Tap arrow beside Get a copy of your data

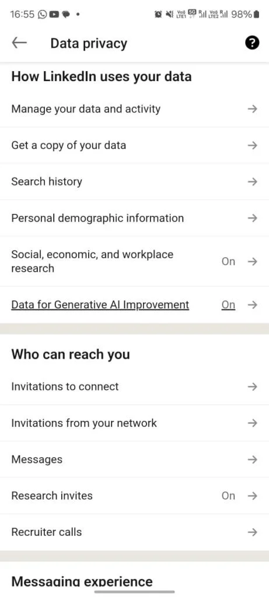[252, 145]
